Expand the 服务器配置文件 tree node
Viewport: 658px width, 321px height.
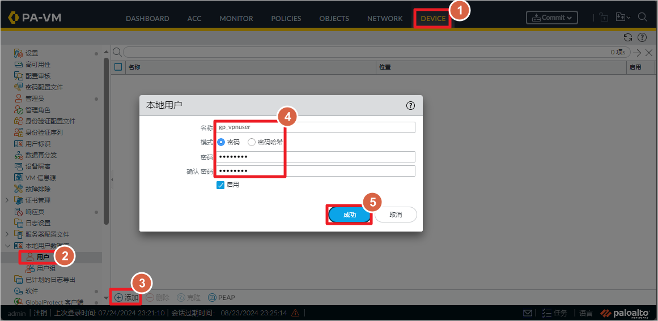pos(7,234)
